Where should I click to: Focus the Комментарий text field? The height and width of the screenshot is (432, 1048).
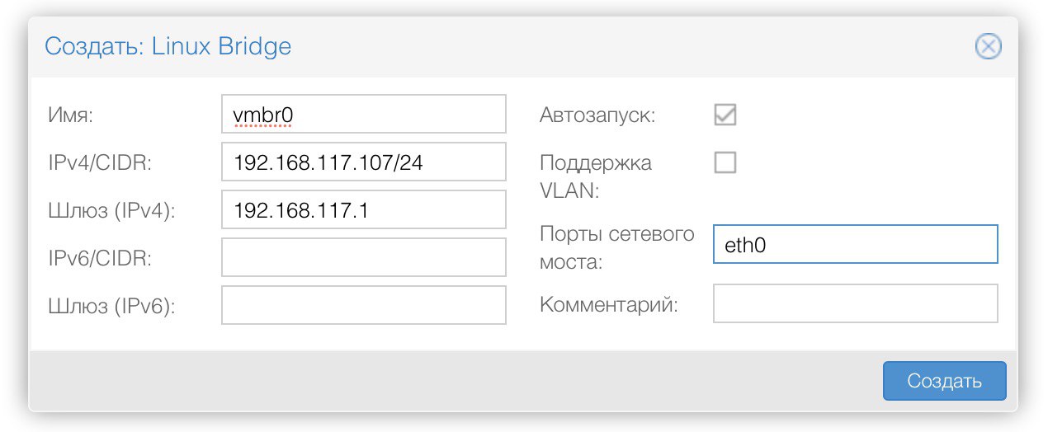coord(855,303)
